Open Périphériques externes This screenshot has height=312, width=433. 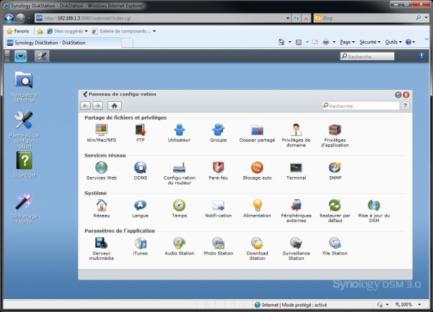tap(296, 211)
